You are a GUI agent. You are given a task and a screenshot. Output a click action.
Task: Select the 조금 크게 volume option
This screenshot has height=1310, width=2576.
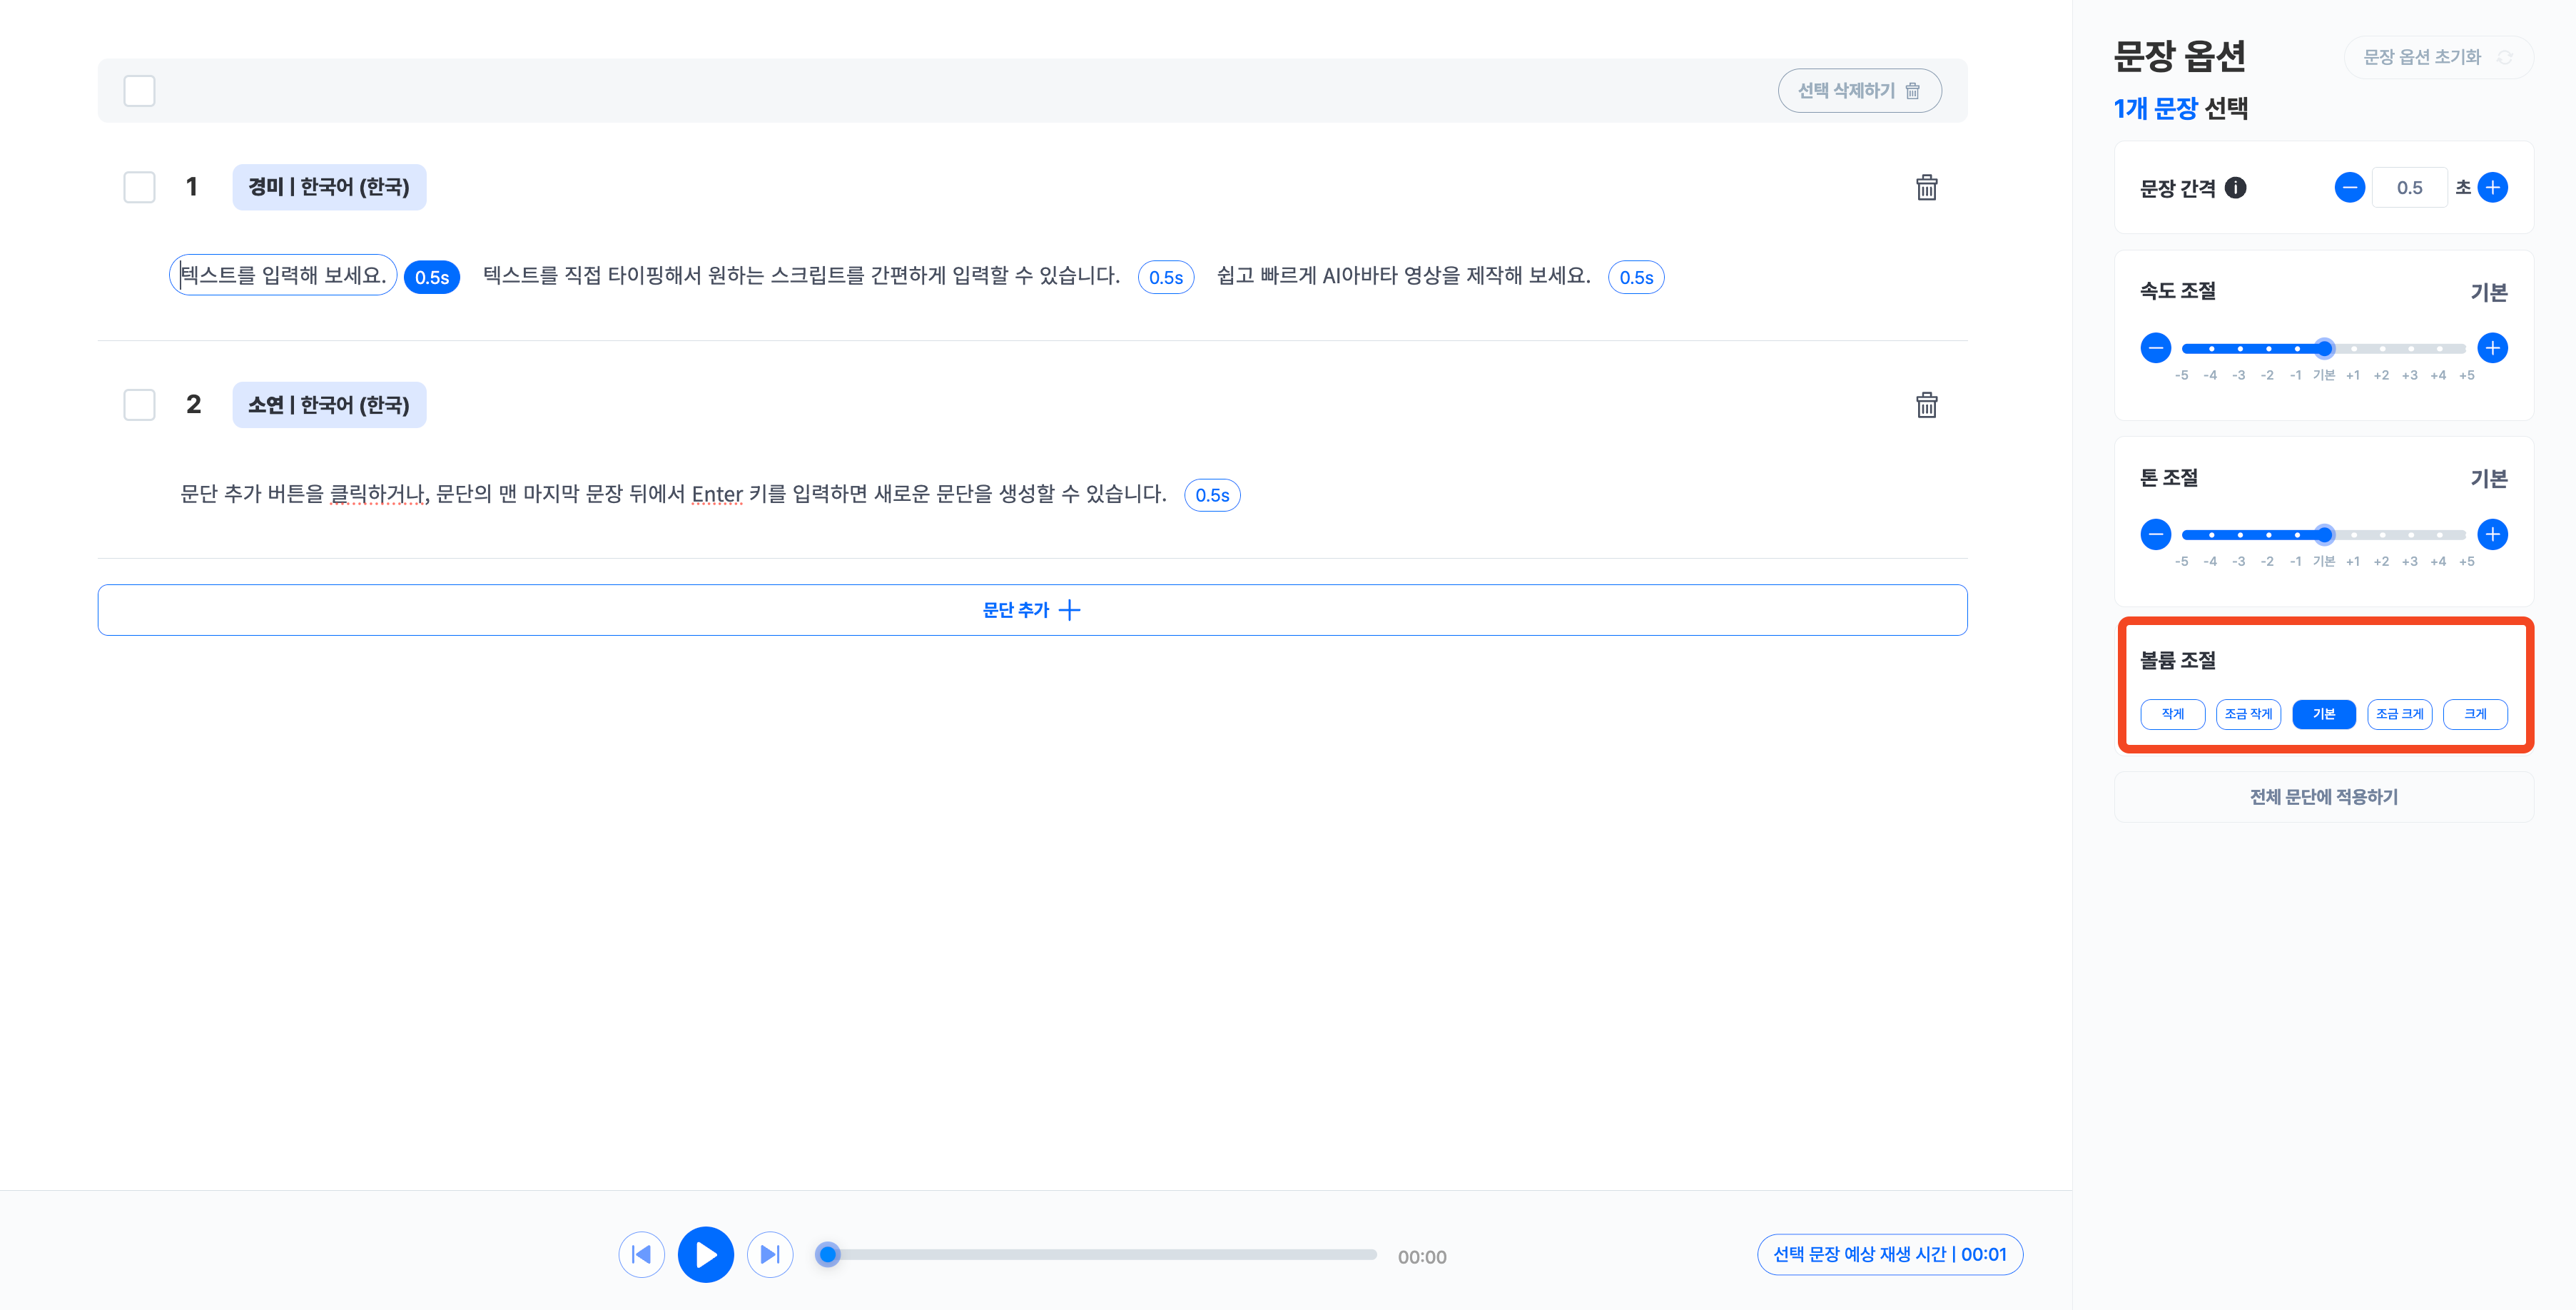coord(2399,714)
